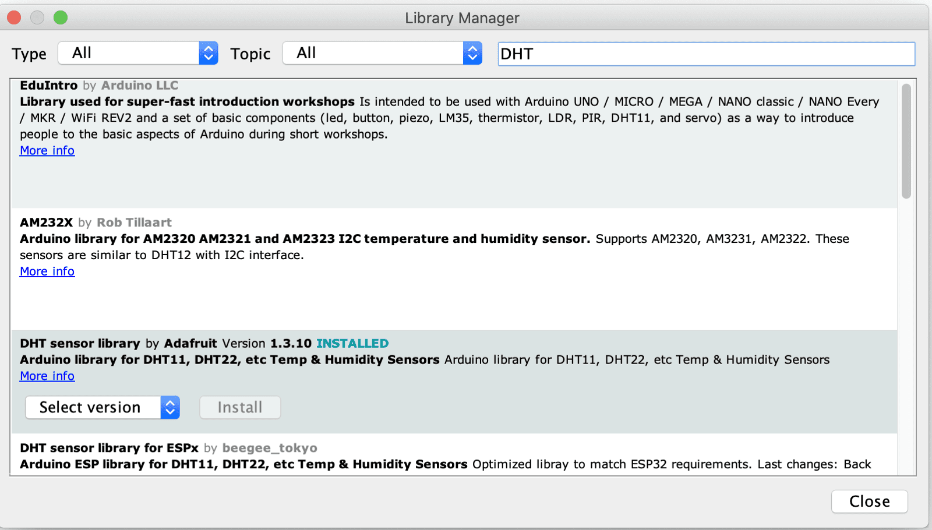Open More info link for AM232X
Screen dimensions: 932x530
pos(47,271)
